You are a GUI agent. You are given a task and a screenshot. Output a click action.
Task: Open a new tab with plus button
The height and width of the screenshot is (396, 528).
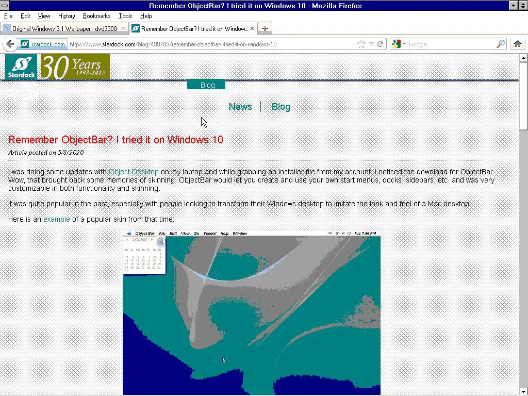tap(265, 28)
